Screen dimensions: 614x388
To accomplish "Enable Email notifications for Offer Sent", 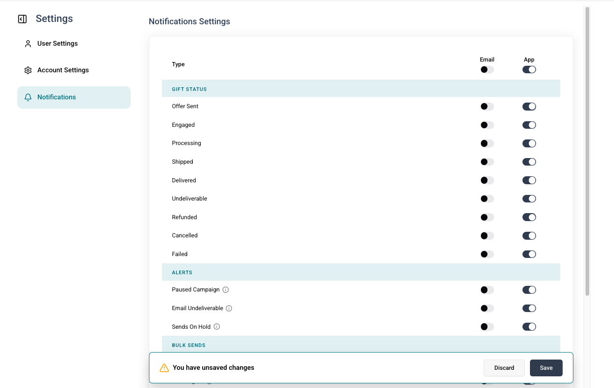I will [487, 107].
